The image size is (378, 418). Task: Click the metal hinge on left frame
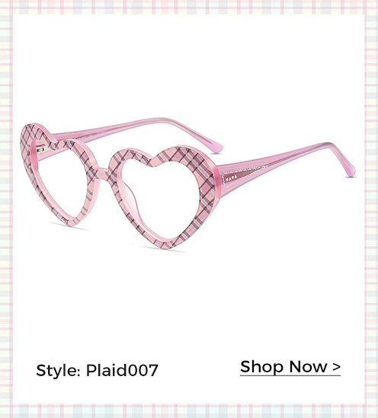coord(40,149)
